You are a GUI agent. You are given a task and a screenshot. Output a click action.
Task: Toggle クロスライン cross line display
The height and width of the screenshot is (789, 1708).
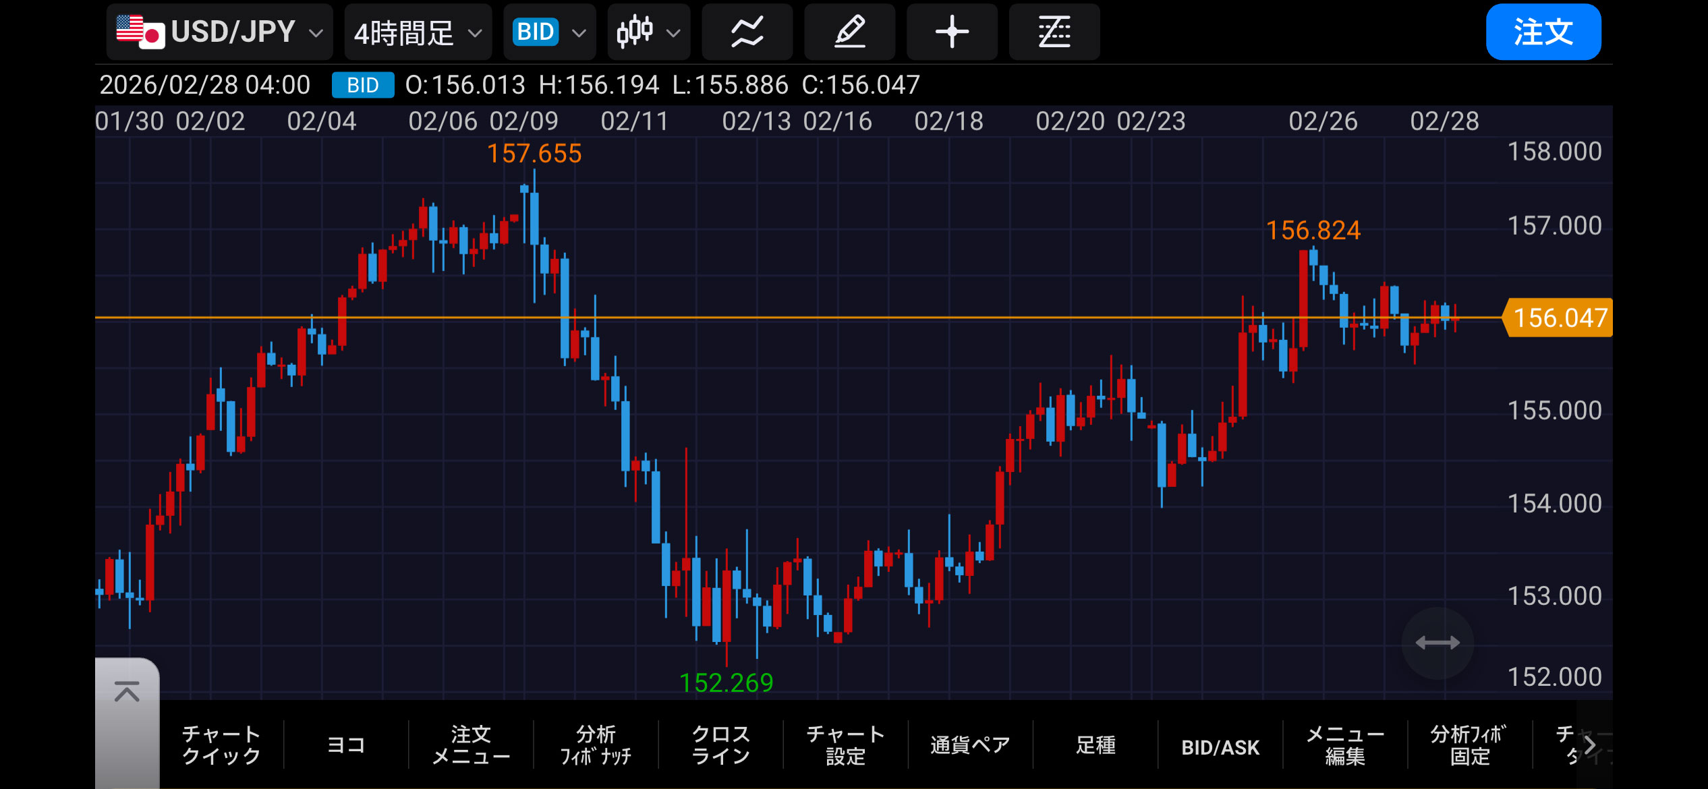720,744
